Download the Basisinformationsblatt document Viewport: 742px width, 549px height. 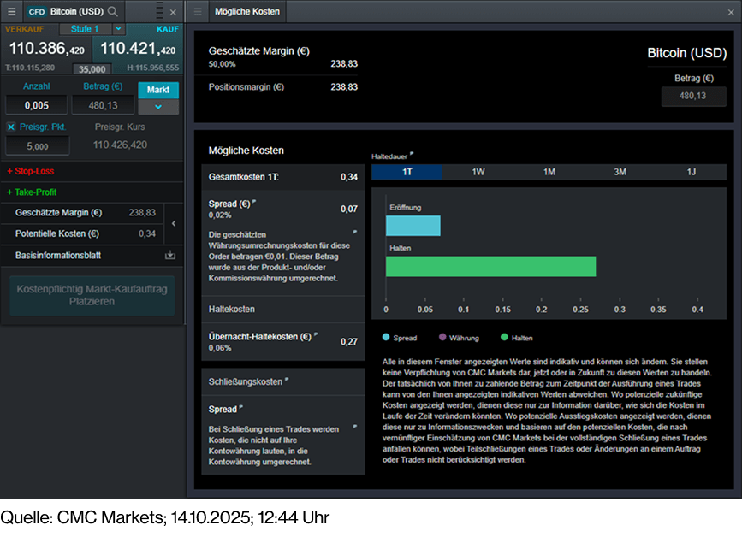coord(169,255)
